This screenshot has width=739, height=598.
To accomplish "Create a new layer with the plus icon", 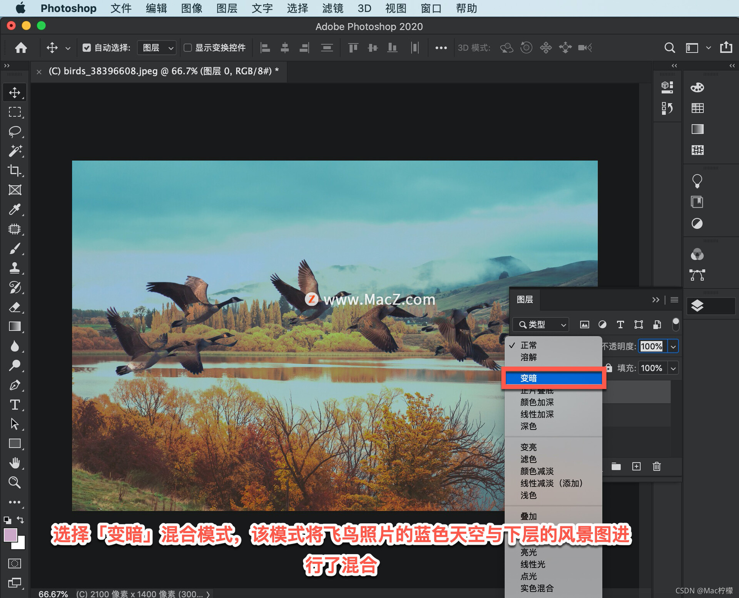I will (x=636, y=466).
